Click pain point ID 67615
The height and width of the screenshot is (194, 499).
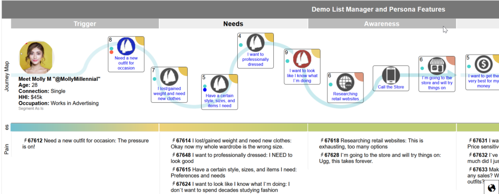coord(184,170)
